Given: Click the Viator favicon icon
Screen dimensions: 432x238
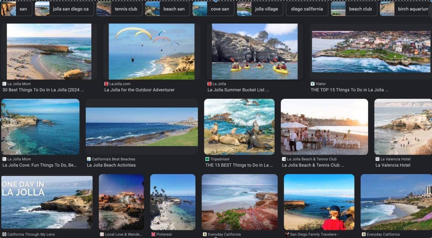Looking at the screenshot, I should [x=313, y=84].
